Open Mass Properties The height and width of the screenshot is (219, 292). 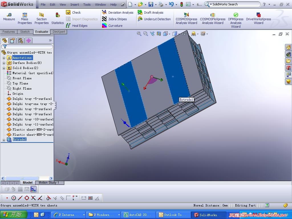pos(25,19)
